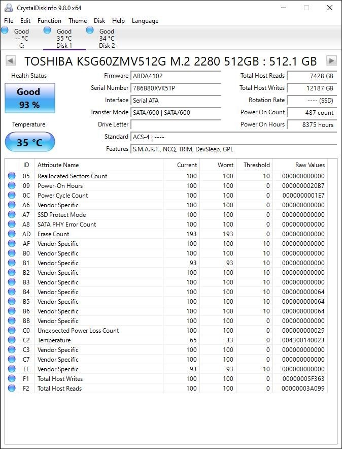Viewport: 342px width, 449px height.
Task: Click status orb for attribute B1
Action: point(12,263)
